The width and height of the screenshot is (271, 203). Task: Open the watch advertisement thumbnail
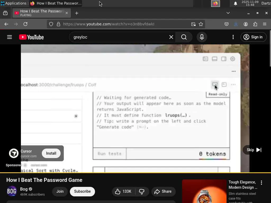point(204,191)
